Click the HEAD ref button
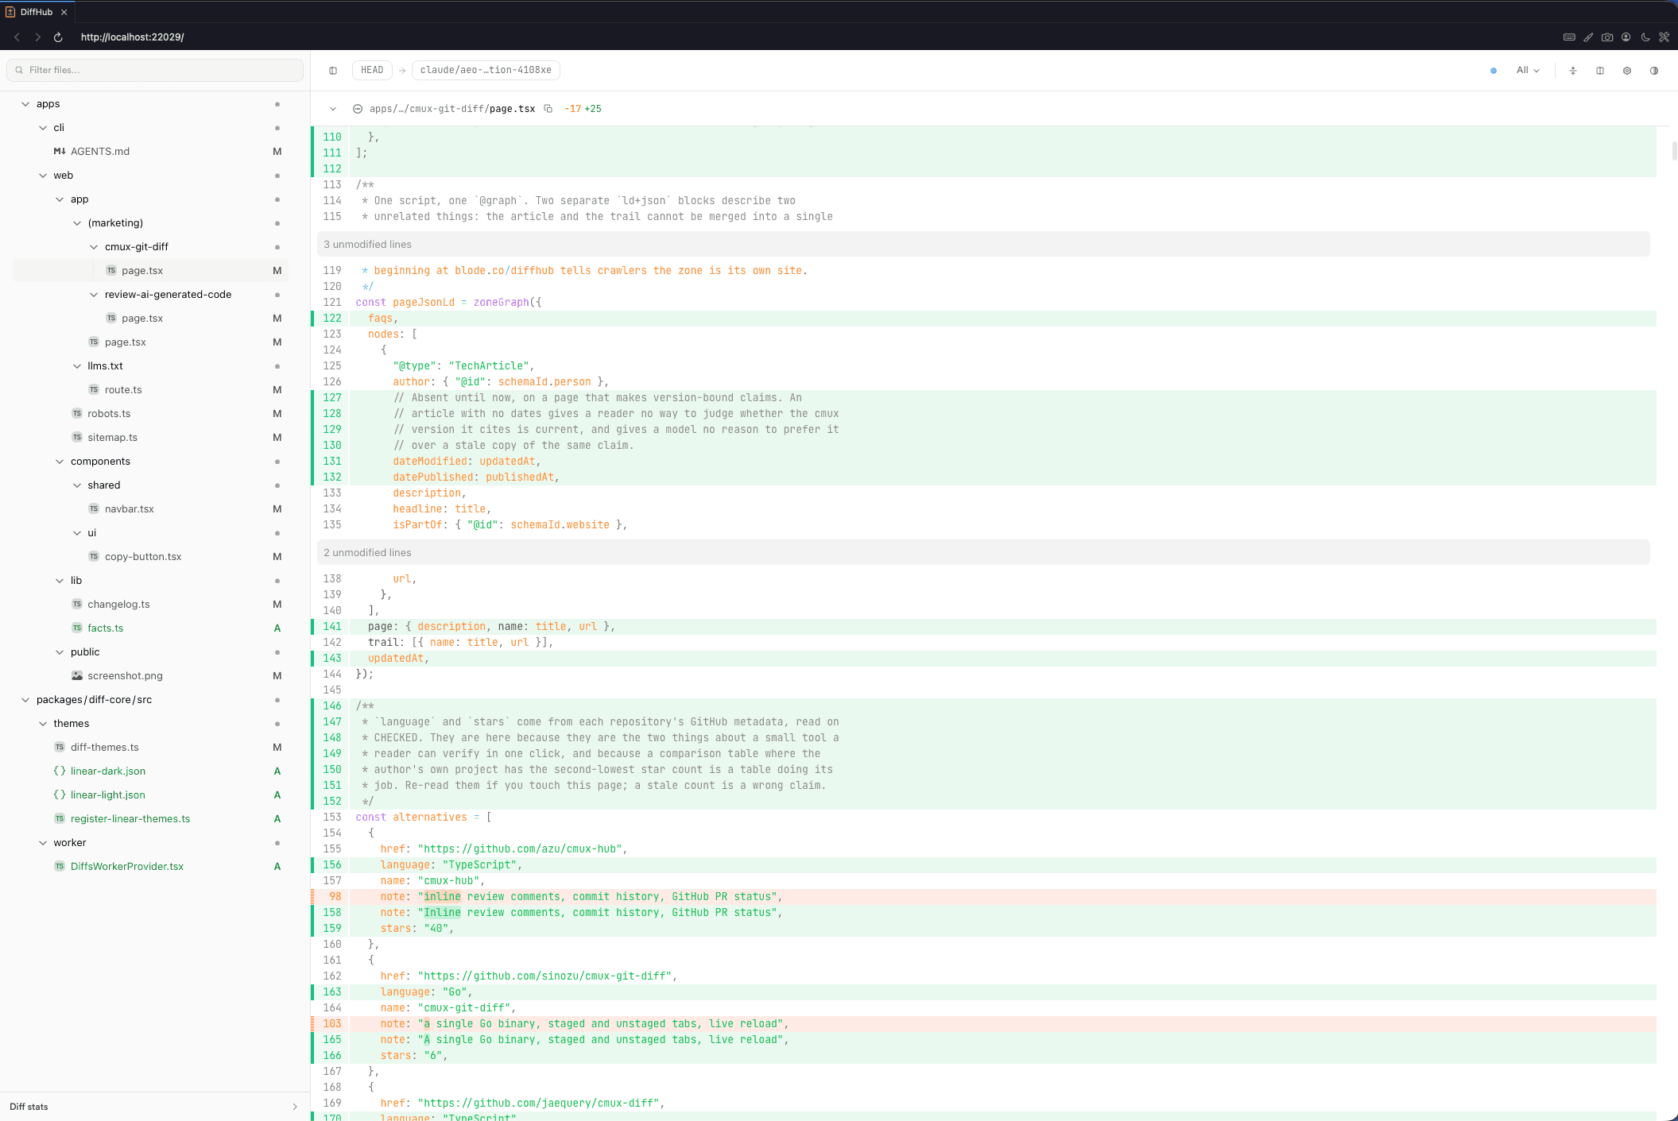The height and width of the screenshot is (1121, 1678). tap(372, 70)
